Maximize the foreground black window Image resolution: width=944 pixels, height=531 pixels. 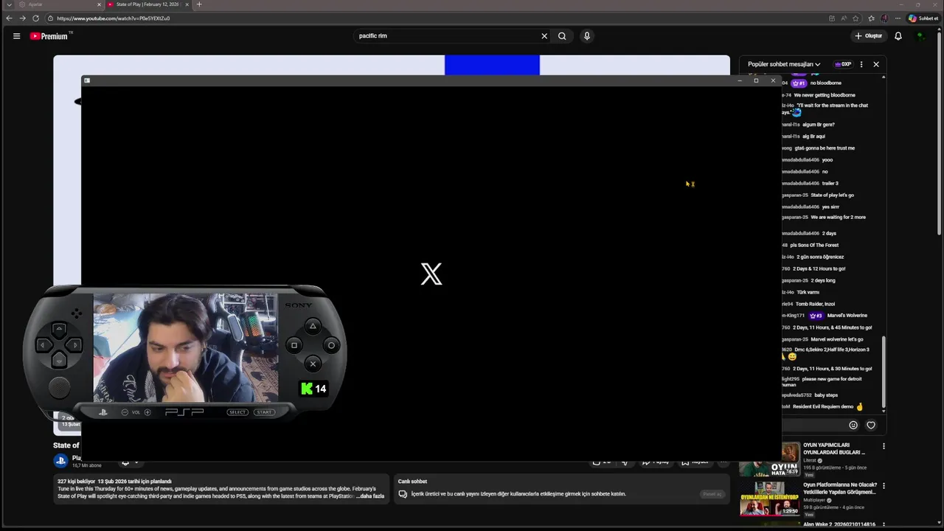point(756,80)
